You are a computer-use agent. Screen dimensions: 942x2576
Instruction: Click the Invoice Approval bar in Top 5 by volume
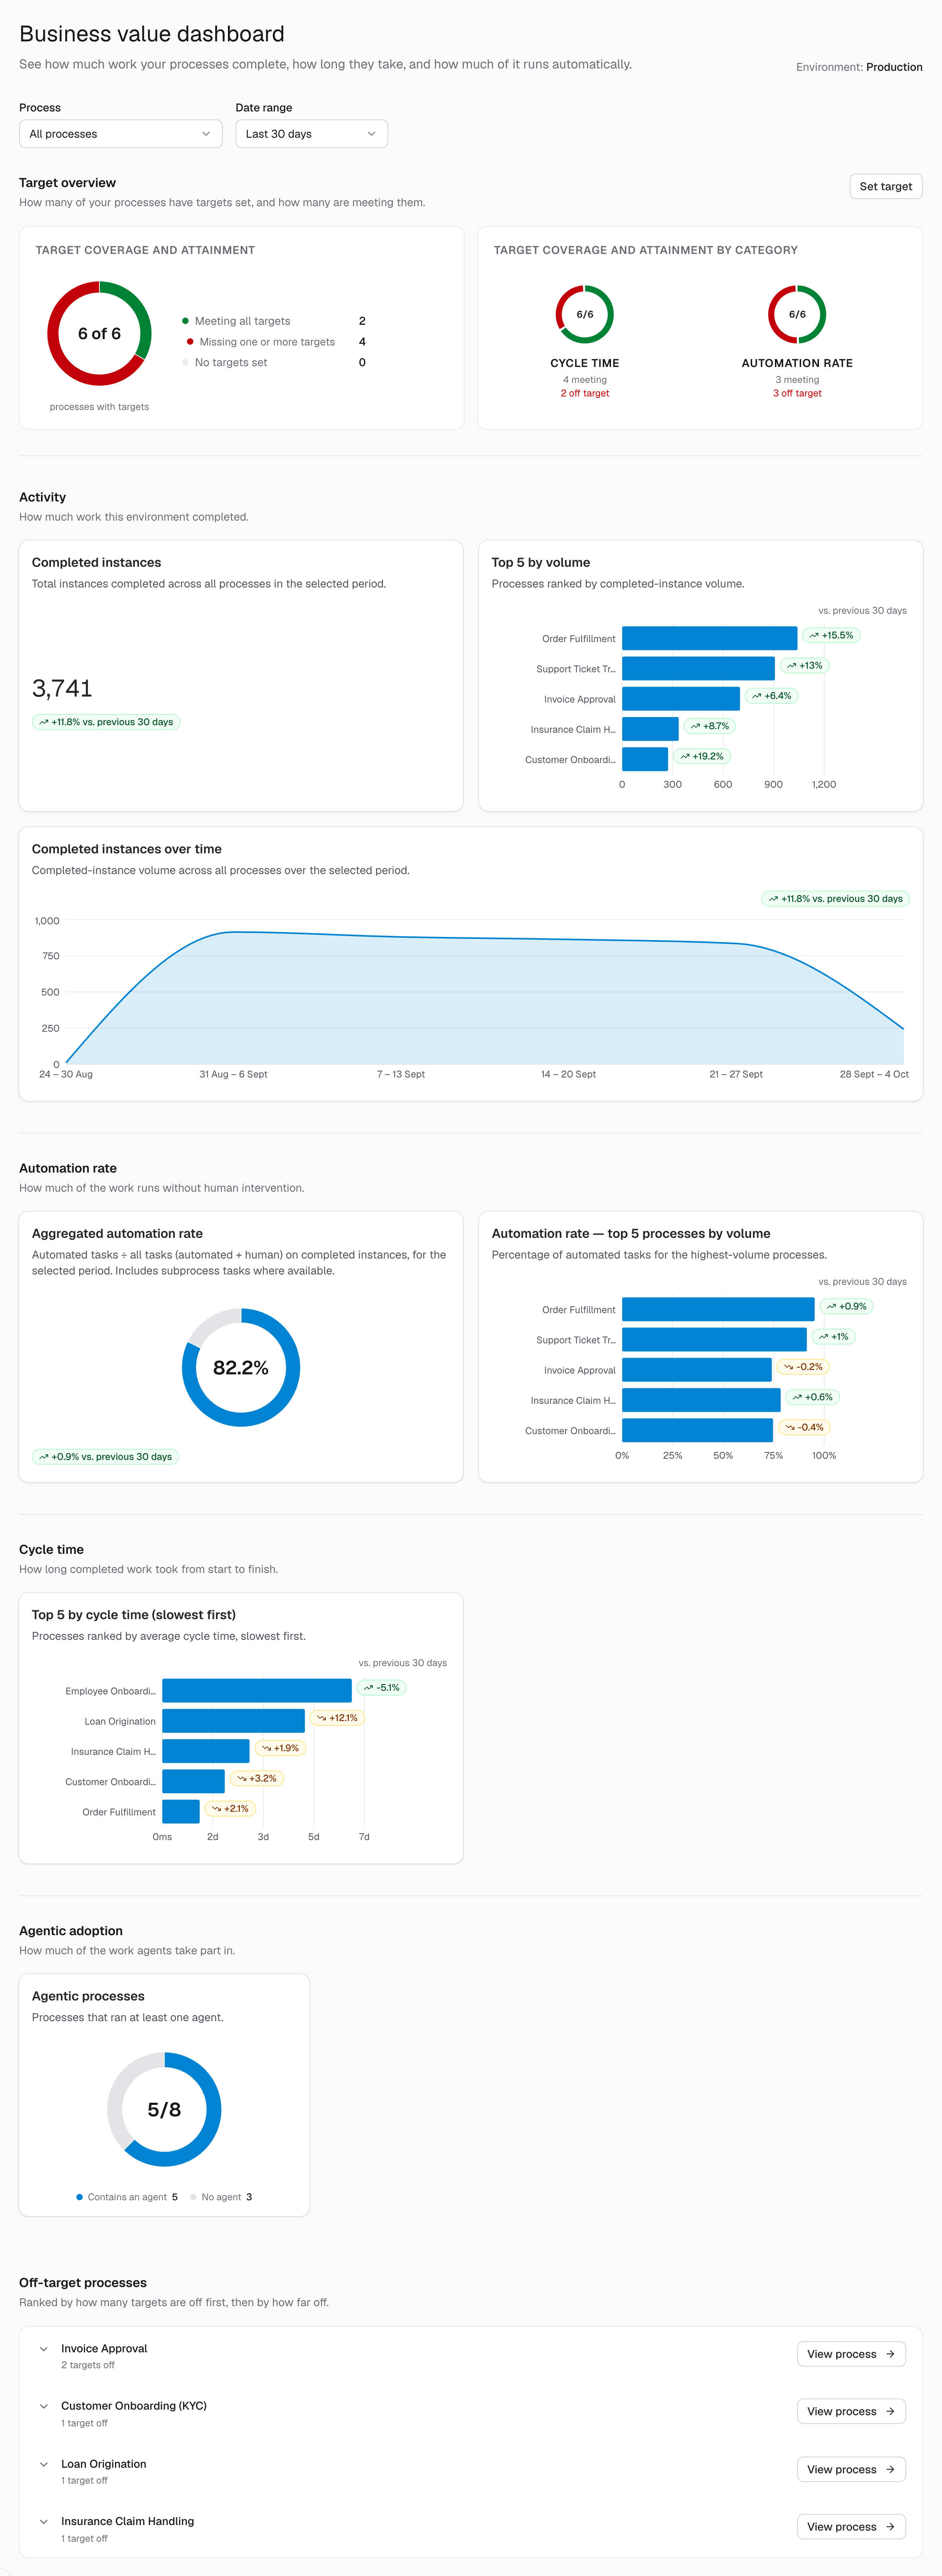[x=681, y=699]
